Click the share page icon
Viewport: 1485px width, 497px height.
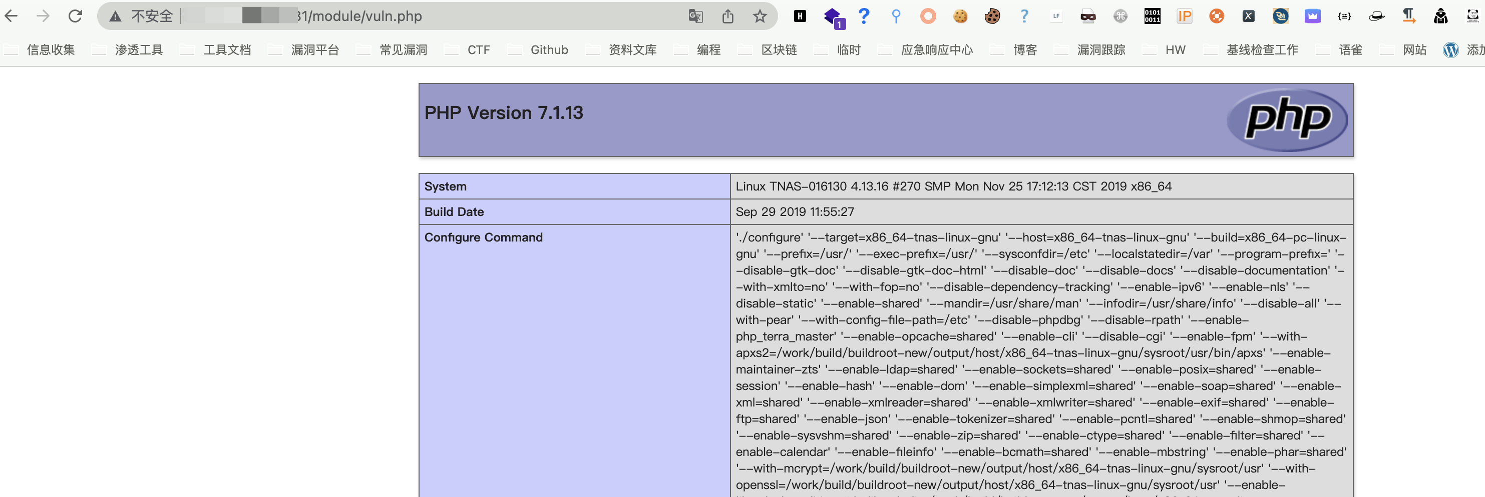(727, 16)
